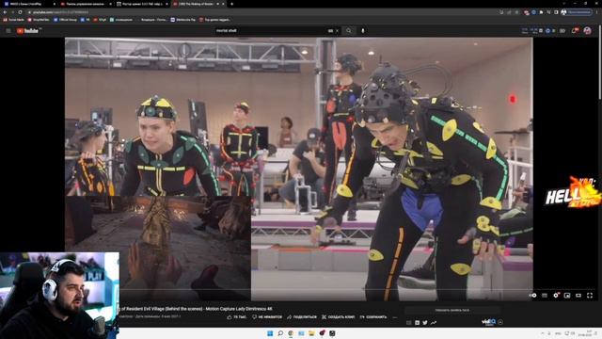The height and width of the screenshot is (339, 602).
Task: Switch to the second browser tab
Action: pos(86,4)
